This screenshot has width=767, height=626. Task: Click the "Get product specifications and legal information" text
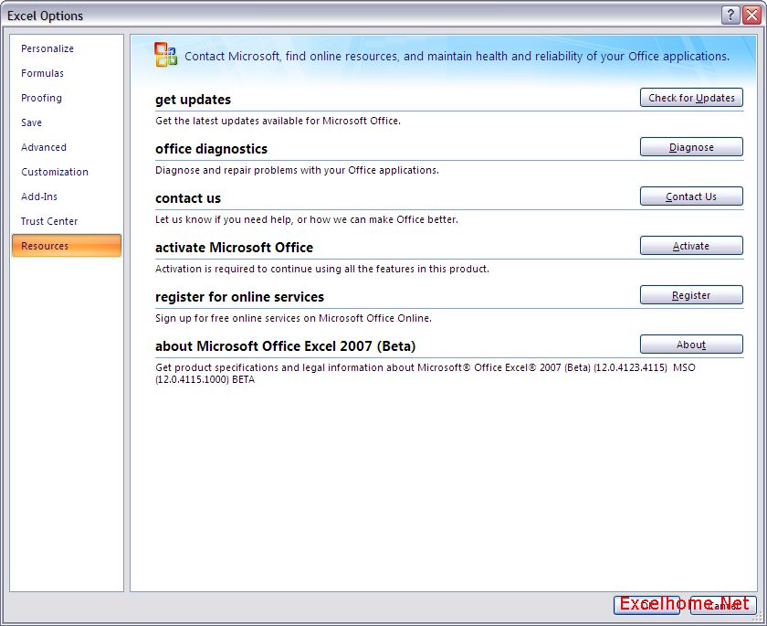tap(426, 374)
